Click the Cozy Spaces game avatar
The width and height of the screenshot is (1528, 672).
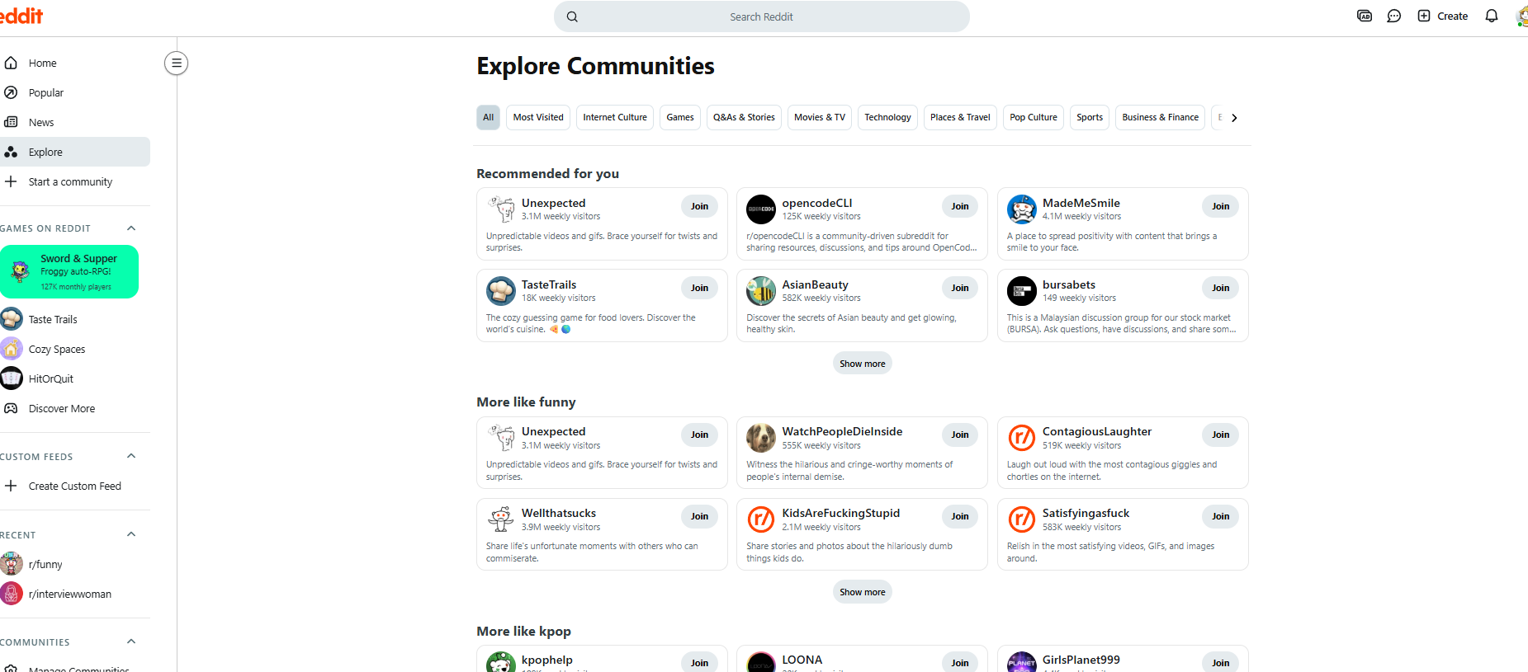click(12, 349)
